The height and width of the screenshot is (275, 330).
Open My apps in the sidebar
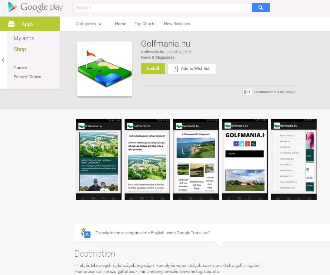(x=24, y=39)
